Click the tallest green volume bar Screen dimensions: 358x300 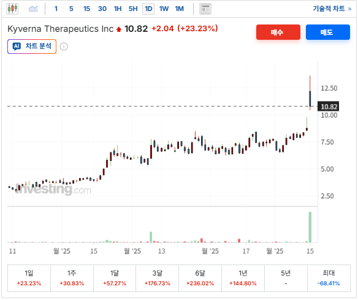coord(310,227)
